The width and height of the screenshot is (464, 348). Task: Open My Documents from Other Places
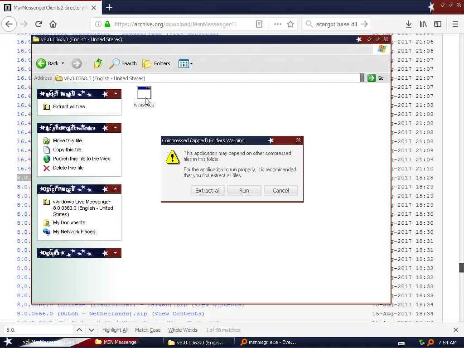click(69, 222)
